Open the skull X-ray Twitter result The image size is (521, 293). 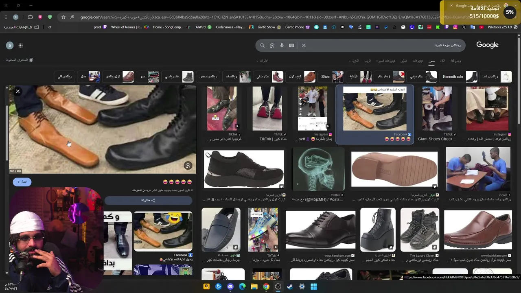318,169
